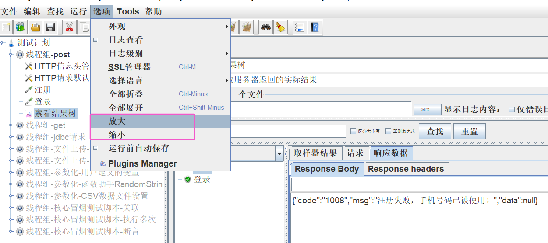Click the broom Reset Search icon
Viewport: 548px width, 243px height.
pyautogui.click(x=280, y=28)
